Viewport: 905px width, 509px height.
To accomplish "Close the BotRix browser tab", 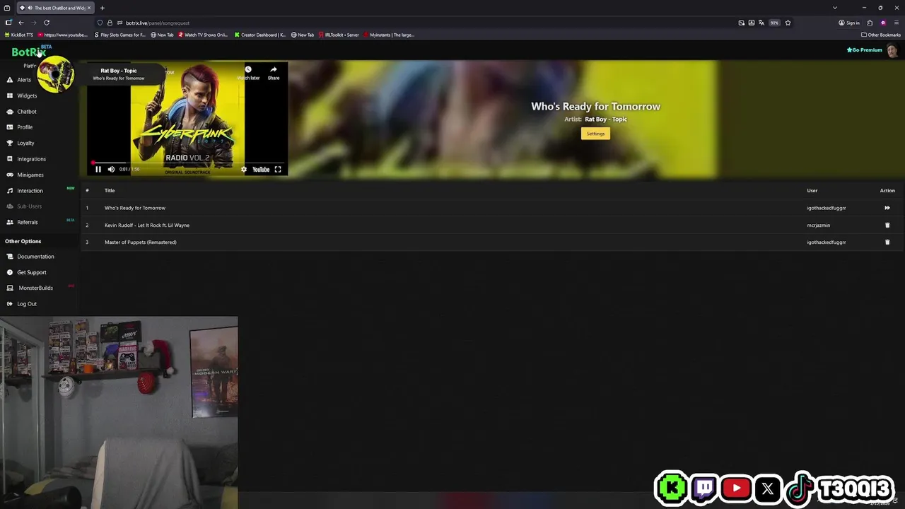I will pyautogui.click(x=89, y=8).
